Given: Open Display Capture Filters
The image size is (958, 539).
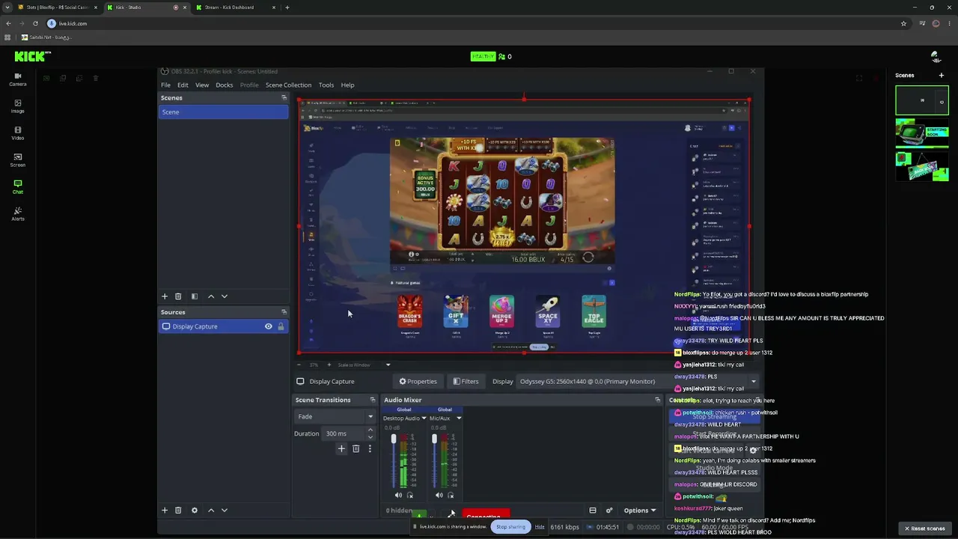Looking at the screenshot, I should 466,381.
